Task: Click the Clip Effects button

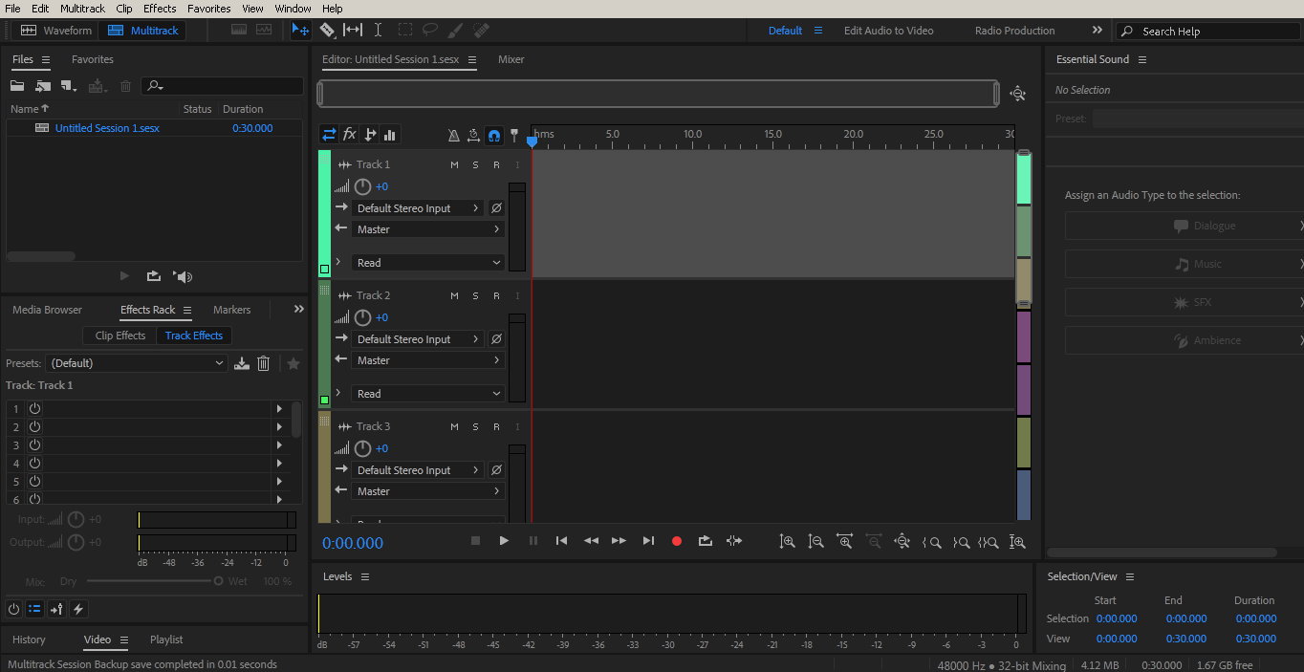Action: [120, 336]
